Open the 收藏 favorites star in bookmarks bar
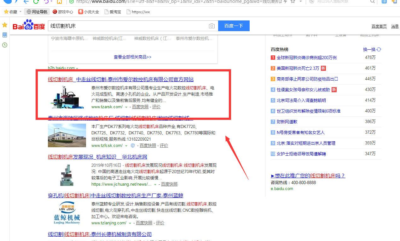Screen dimensions: 400x241 [6, 12]
